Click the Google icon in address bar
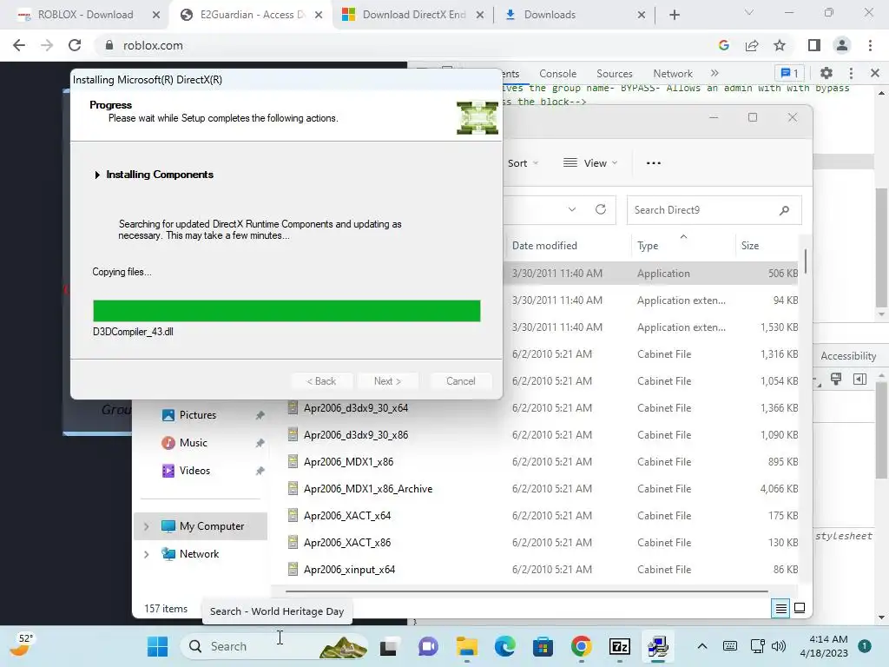Screen dimensions: 889x667 (723, 45)
